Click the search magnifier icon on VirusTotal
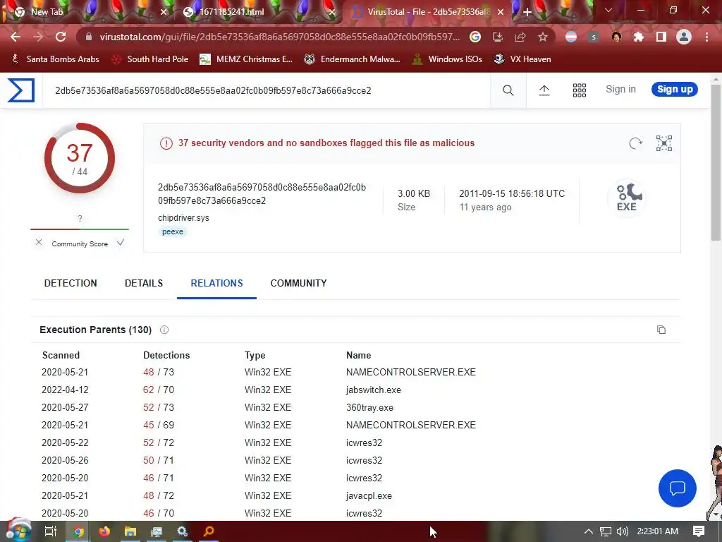This screenshot has width=722, height=542. click(x=508, y=90)
